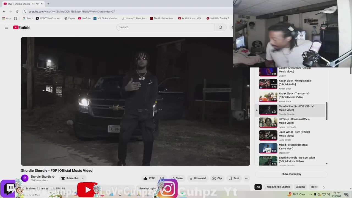Open the Empire bookmark
The image size is (352, 198).
(70, 18)
